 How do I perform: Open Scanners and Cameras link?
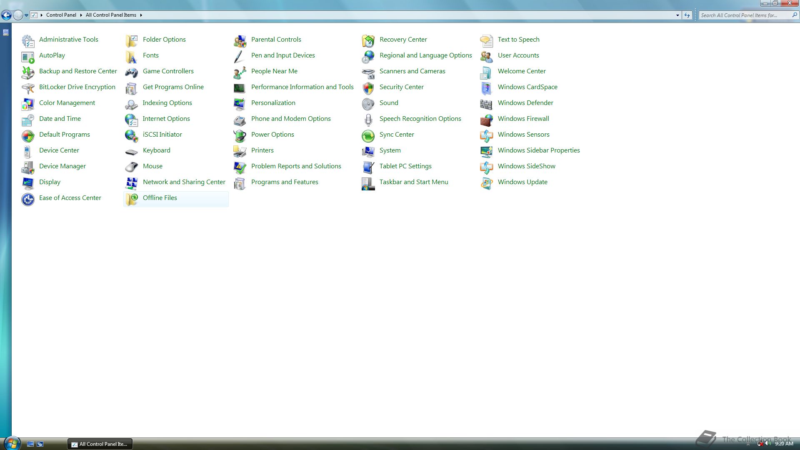point(412,71)
